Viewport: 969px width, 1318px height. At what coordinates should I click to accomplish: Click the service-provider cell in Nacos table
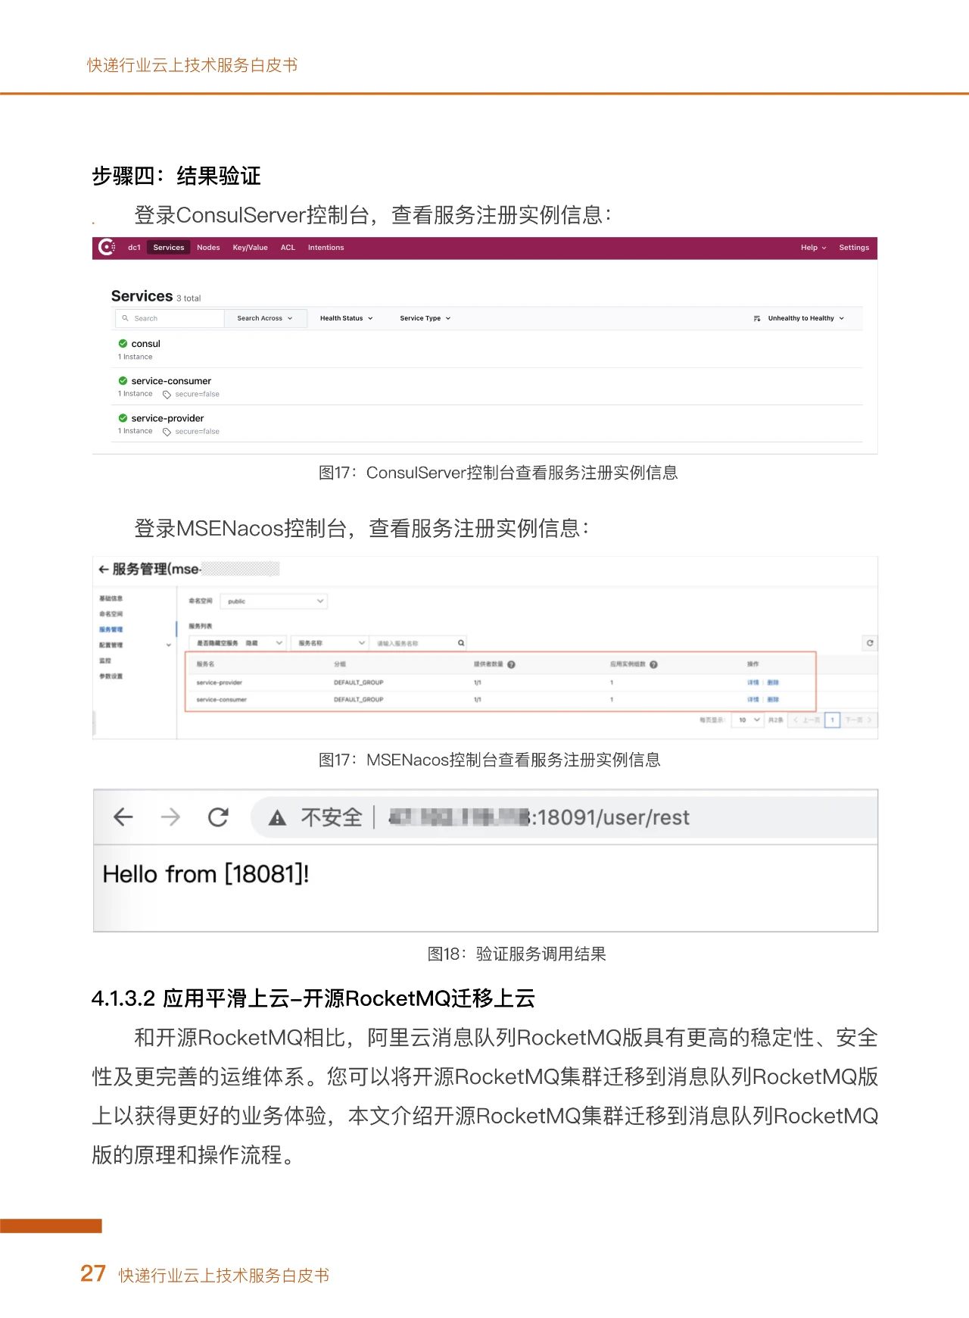click(219, 682)
